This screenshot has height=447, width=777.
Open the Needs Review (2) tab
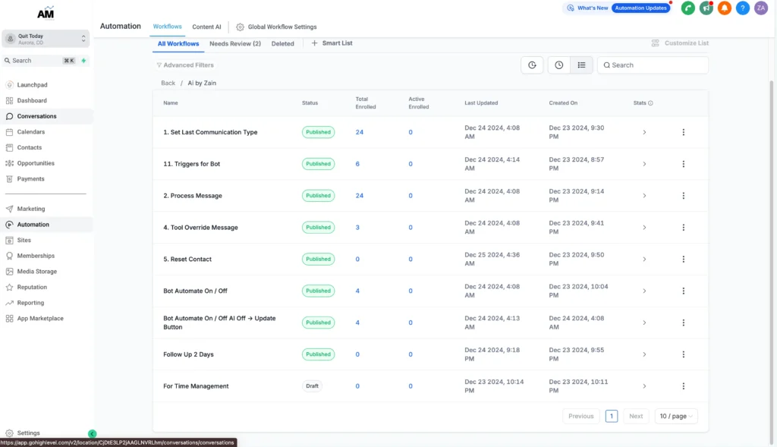coord(235,44)
